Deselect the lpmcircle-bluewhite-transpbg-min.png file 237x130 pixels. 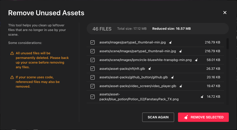click(x=93, y=60)
